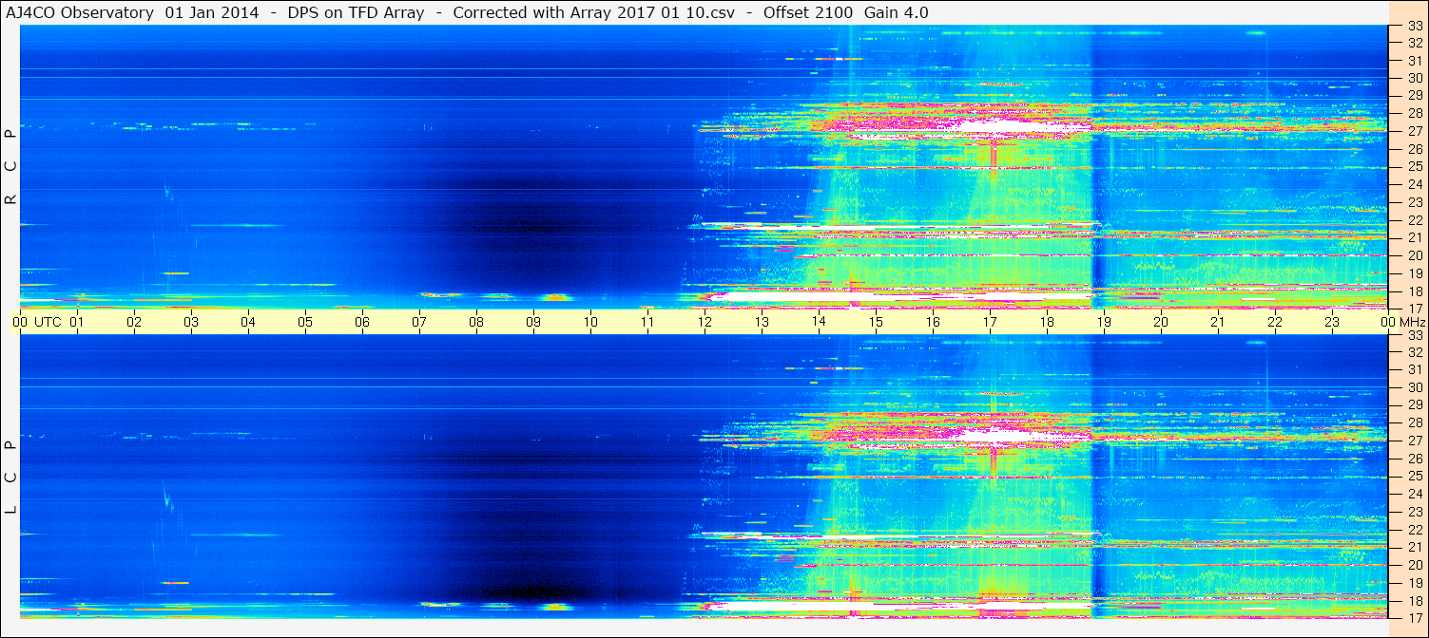
Task: Click the 32 MHz label in LCP panel
Action: pos(1414,352)
